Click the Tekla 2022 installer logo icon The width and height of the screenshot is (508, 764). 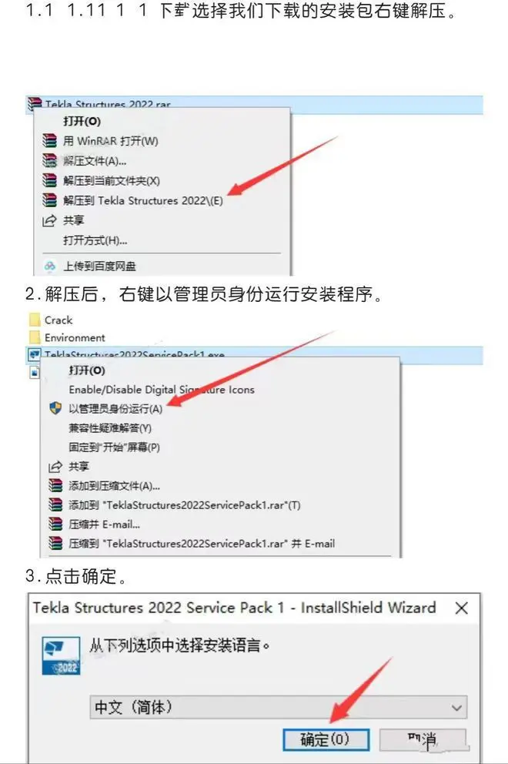(61, 655)
